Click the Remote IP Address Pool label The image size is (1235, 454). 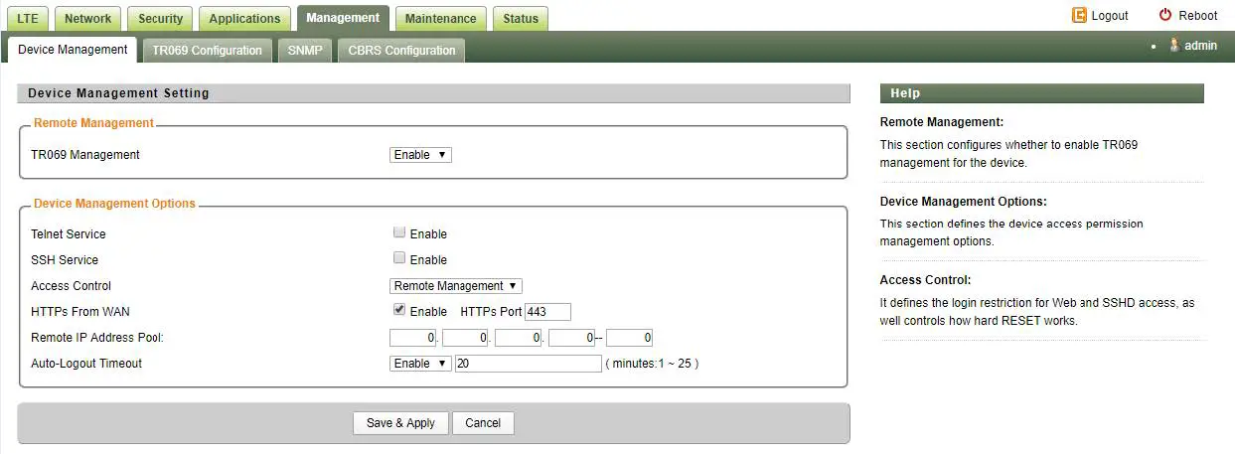(97, 338)
